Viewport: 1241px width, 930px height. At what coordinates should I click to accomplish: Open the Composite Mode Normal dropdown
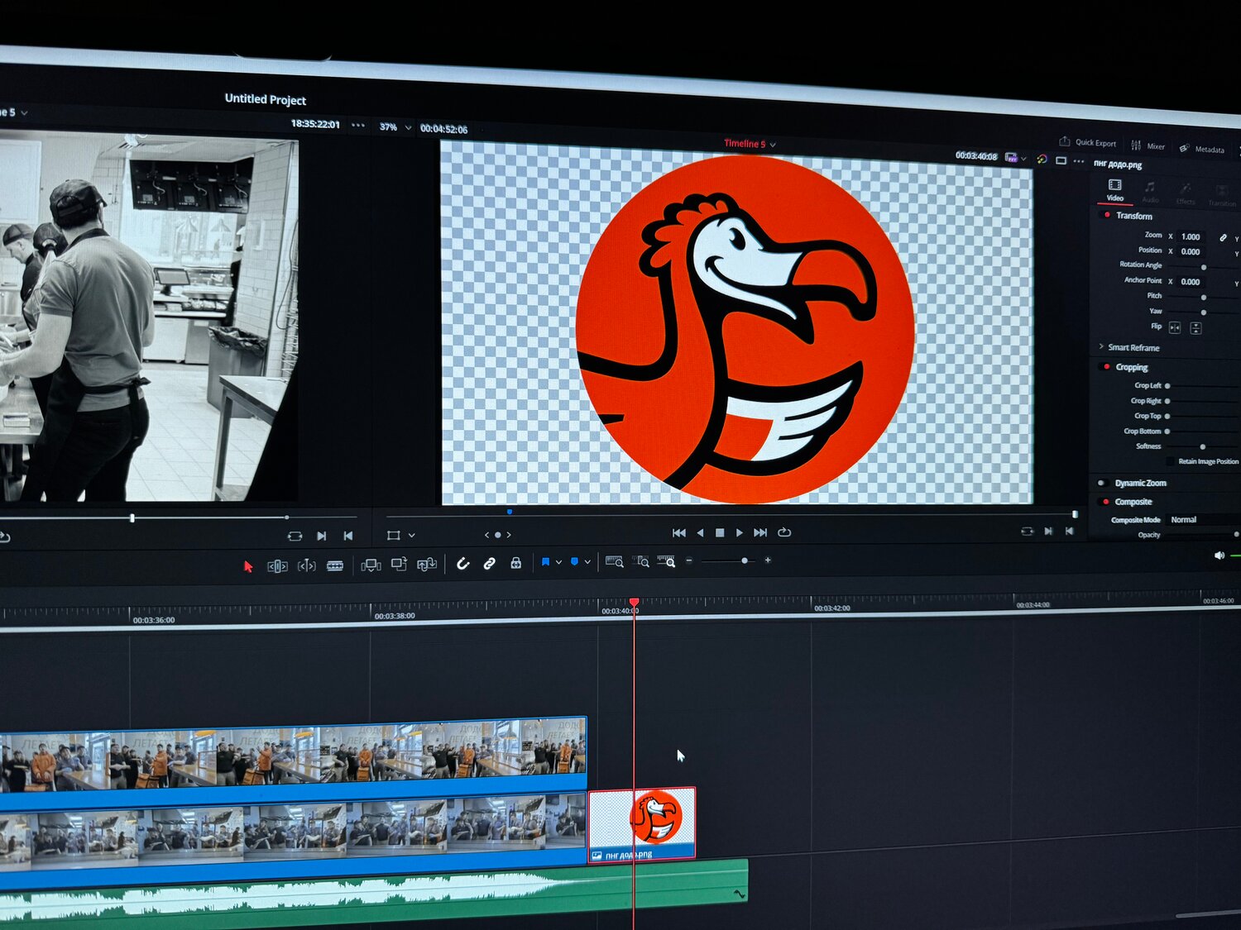point(1202,520)
